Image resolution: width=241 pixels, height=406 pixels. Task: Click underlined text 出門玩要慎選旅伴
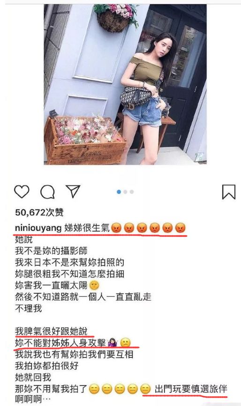[191, 389]
